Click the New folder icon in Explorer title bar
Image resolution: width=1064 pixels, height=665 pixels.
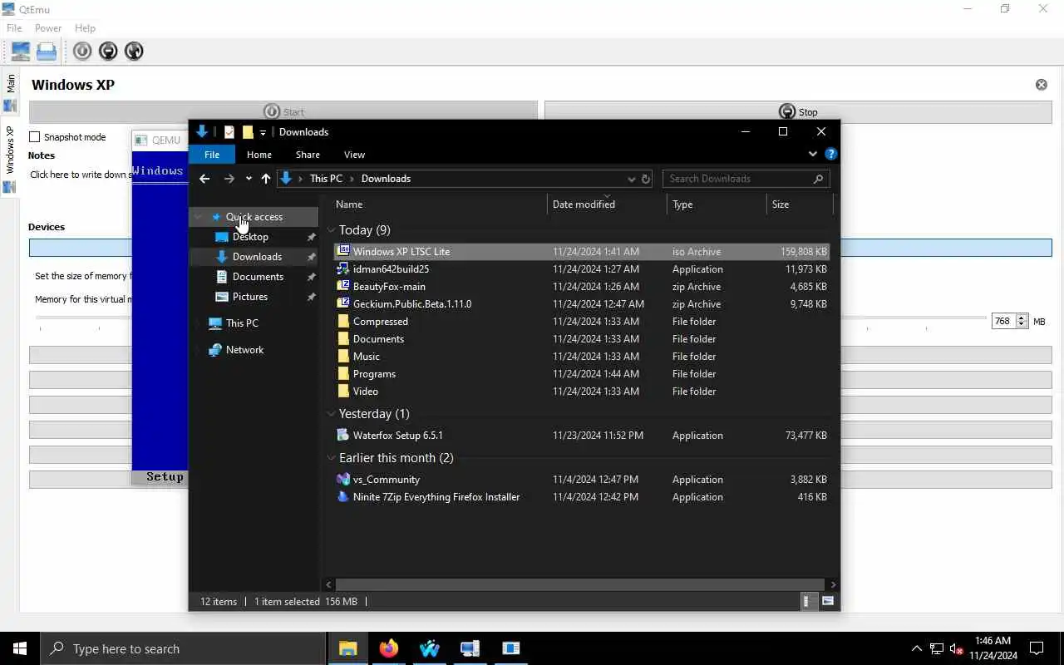[248, 132]
